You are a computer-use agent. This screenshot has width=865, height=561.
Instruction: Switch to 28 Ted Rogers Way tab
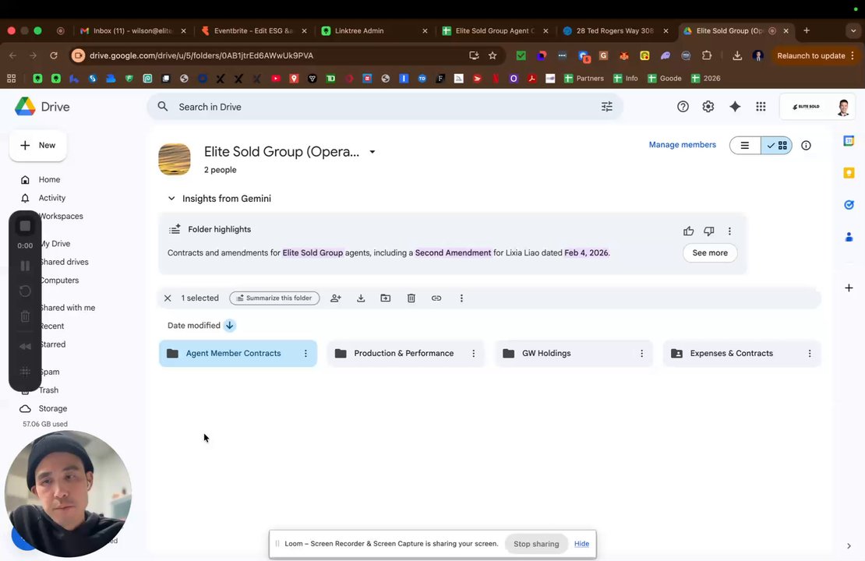pyautogui.click(x=616, y=31)
